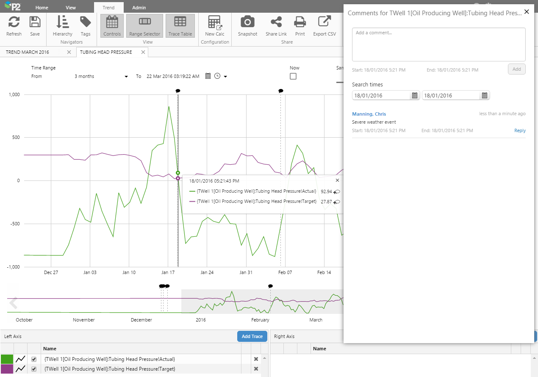Open the start search date calendar picker
The height and width of the screenshot is (377, 538).
pos(415,96)
